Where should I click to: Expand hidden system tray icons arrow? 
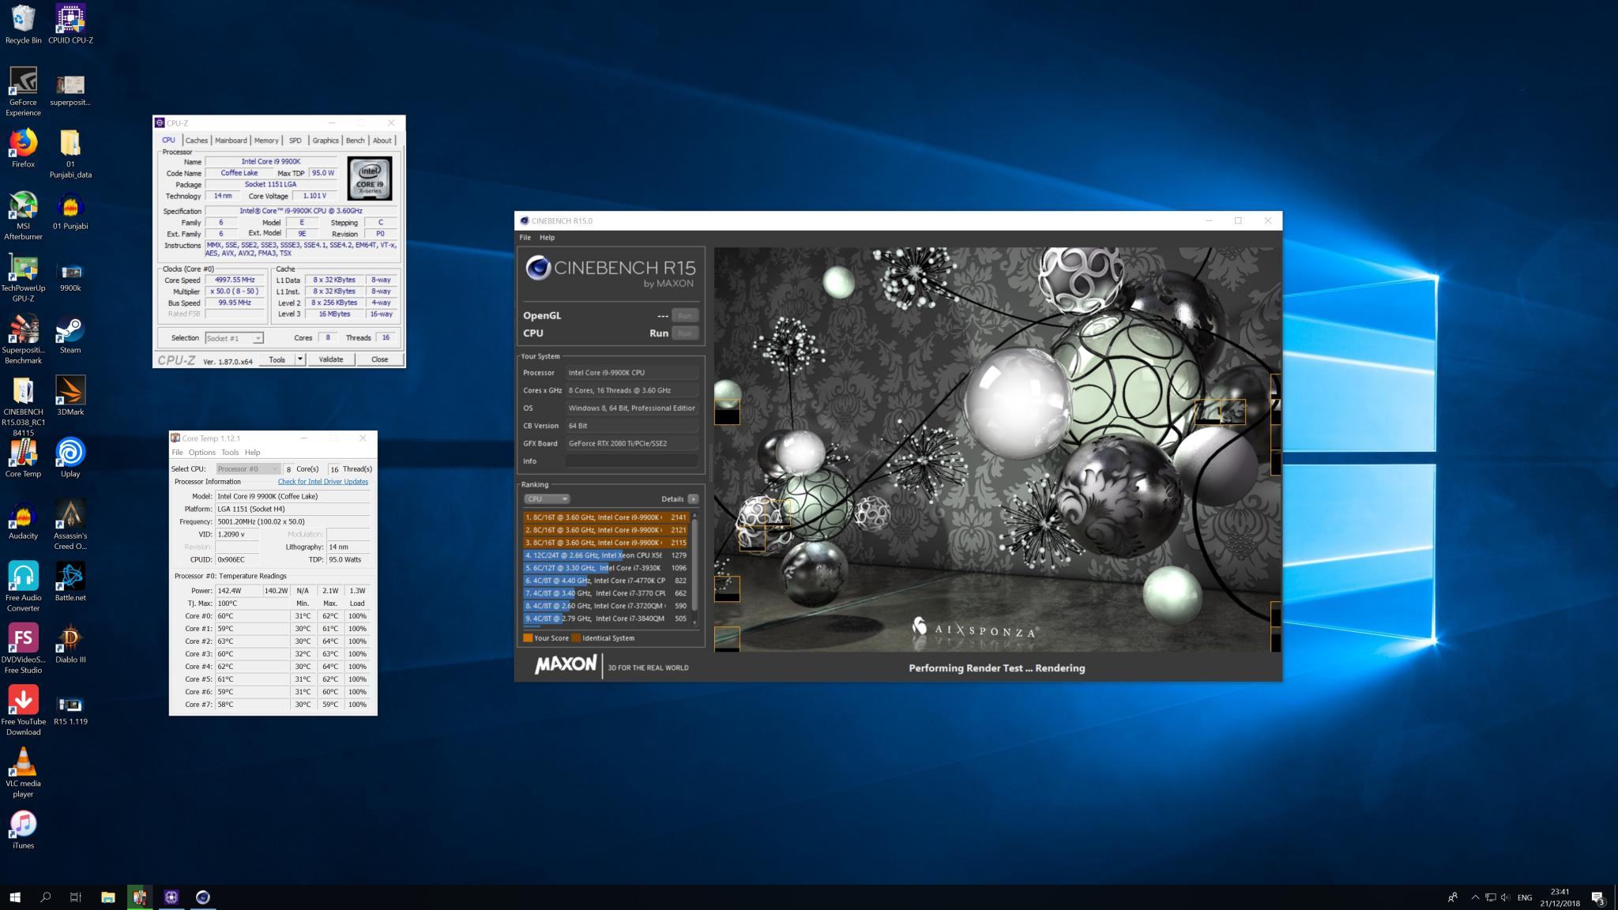pos(1475,897)
